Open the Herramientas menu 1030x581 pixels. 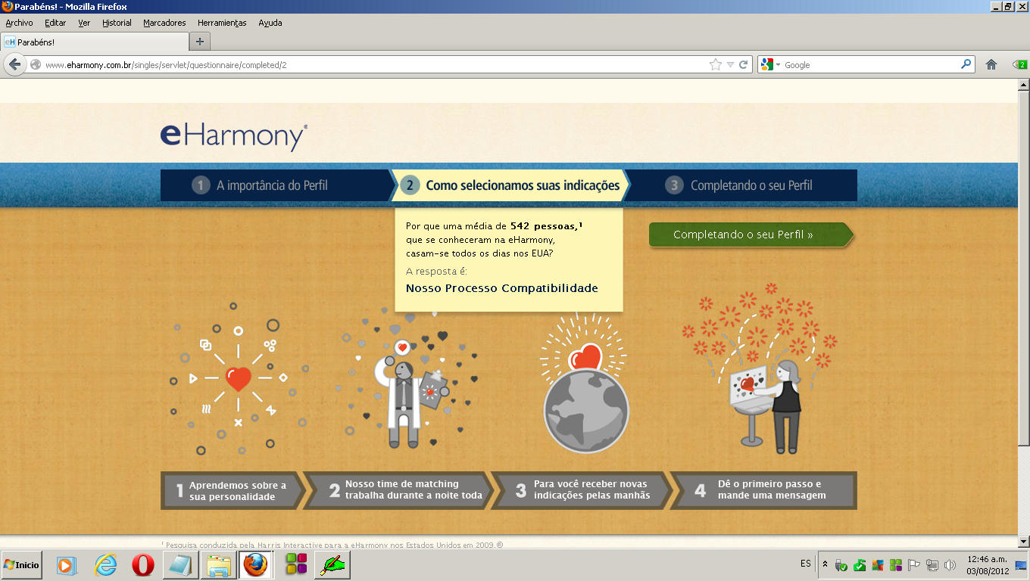(222, 23)
